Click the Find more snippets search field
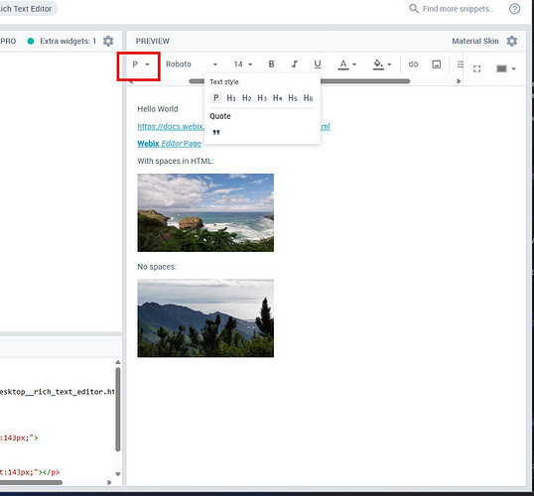This screenshot has height=496, width=534. tap(458, 9)
